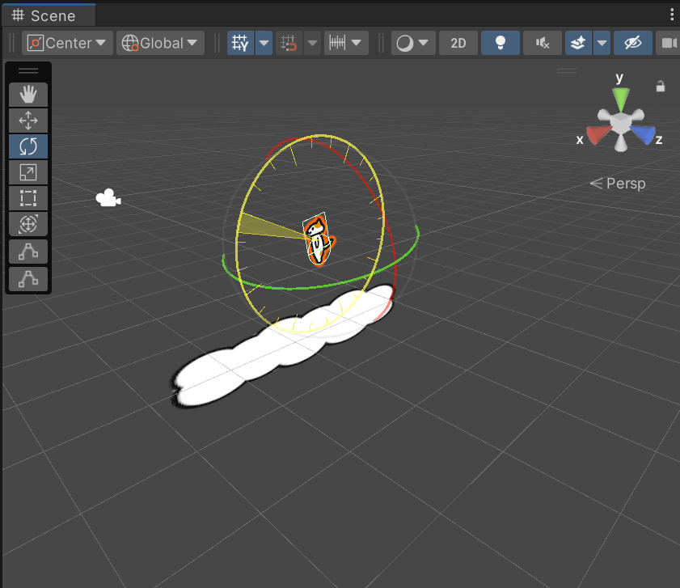The image size is (680, 588).
Task: Click the red X axis cone on gizmo
Action: [598, 134]
